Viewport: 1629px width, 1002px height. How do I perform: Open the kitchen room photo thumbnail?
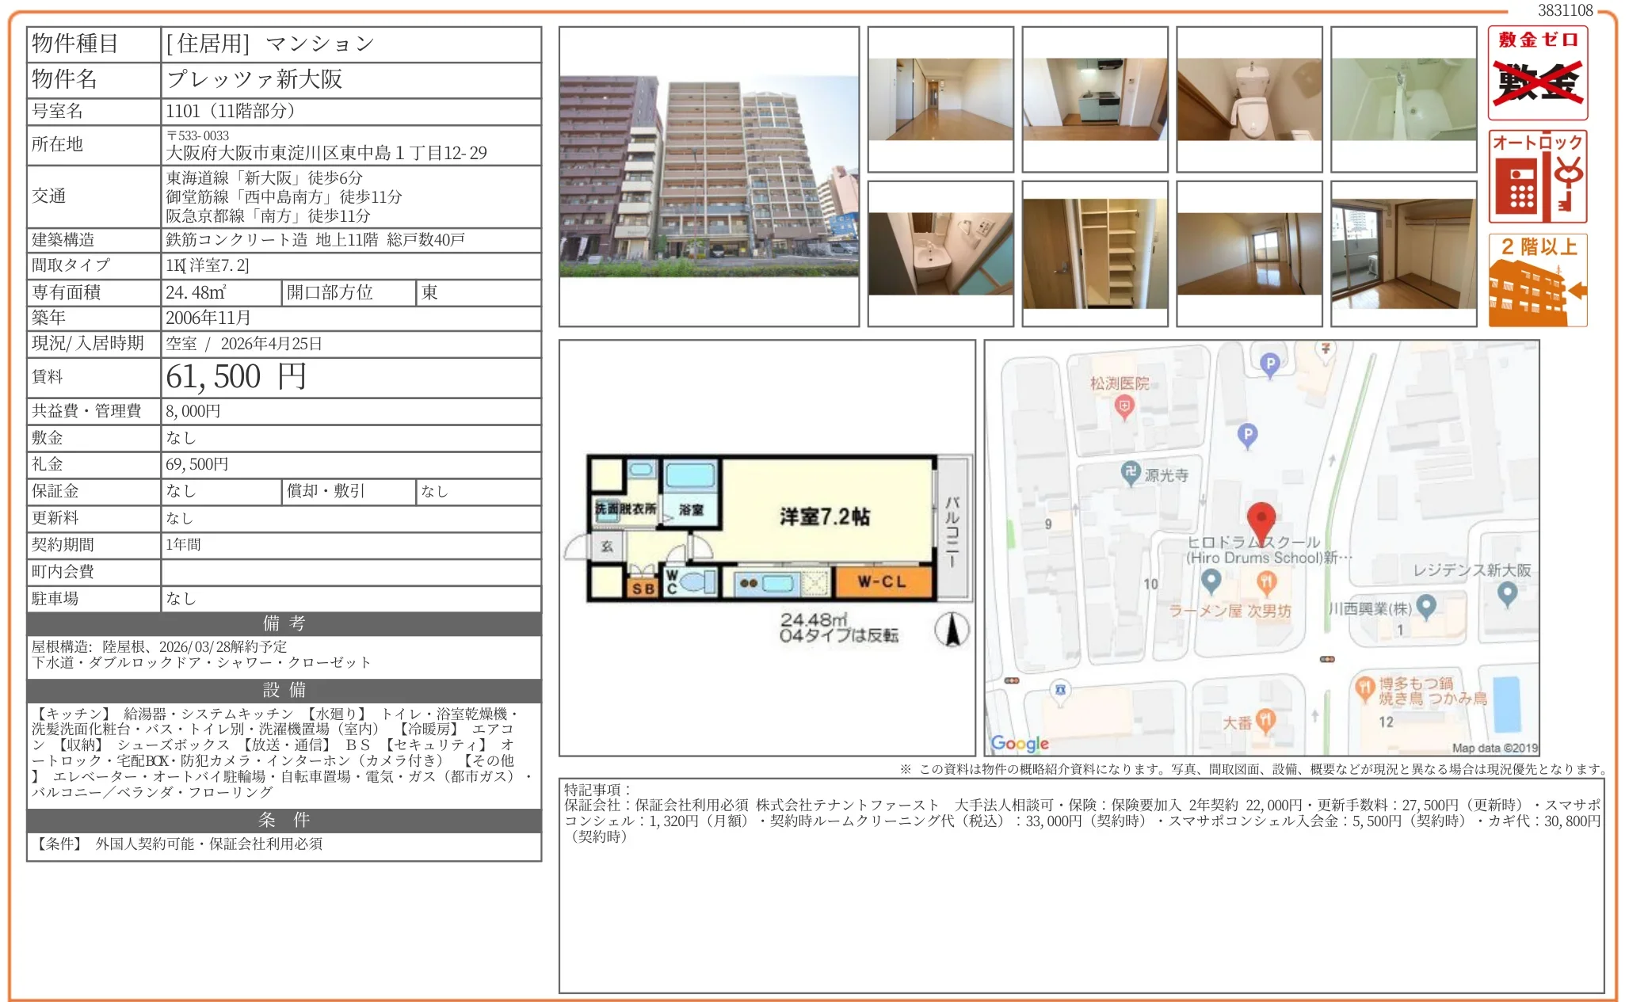pyautogui.click(x=1094, y=99)
